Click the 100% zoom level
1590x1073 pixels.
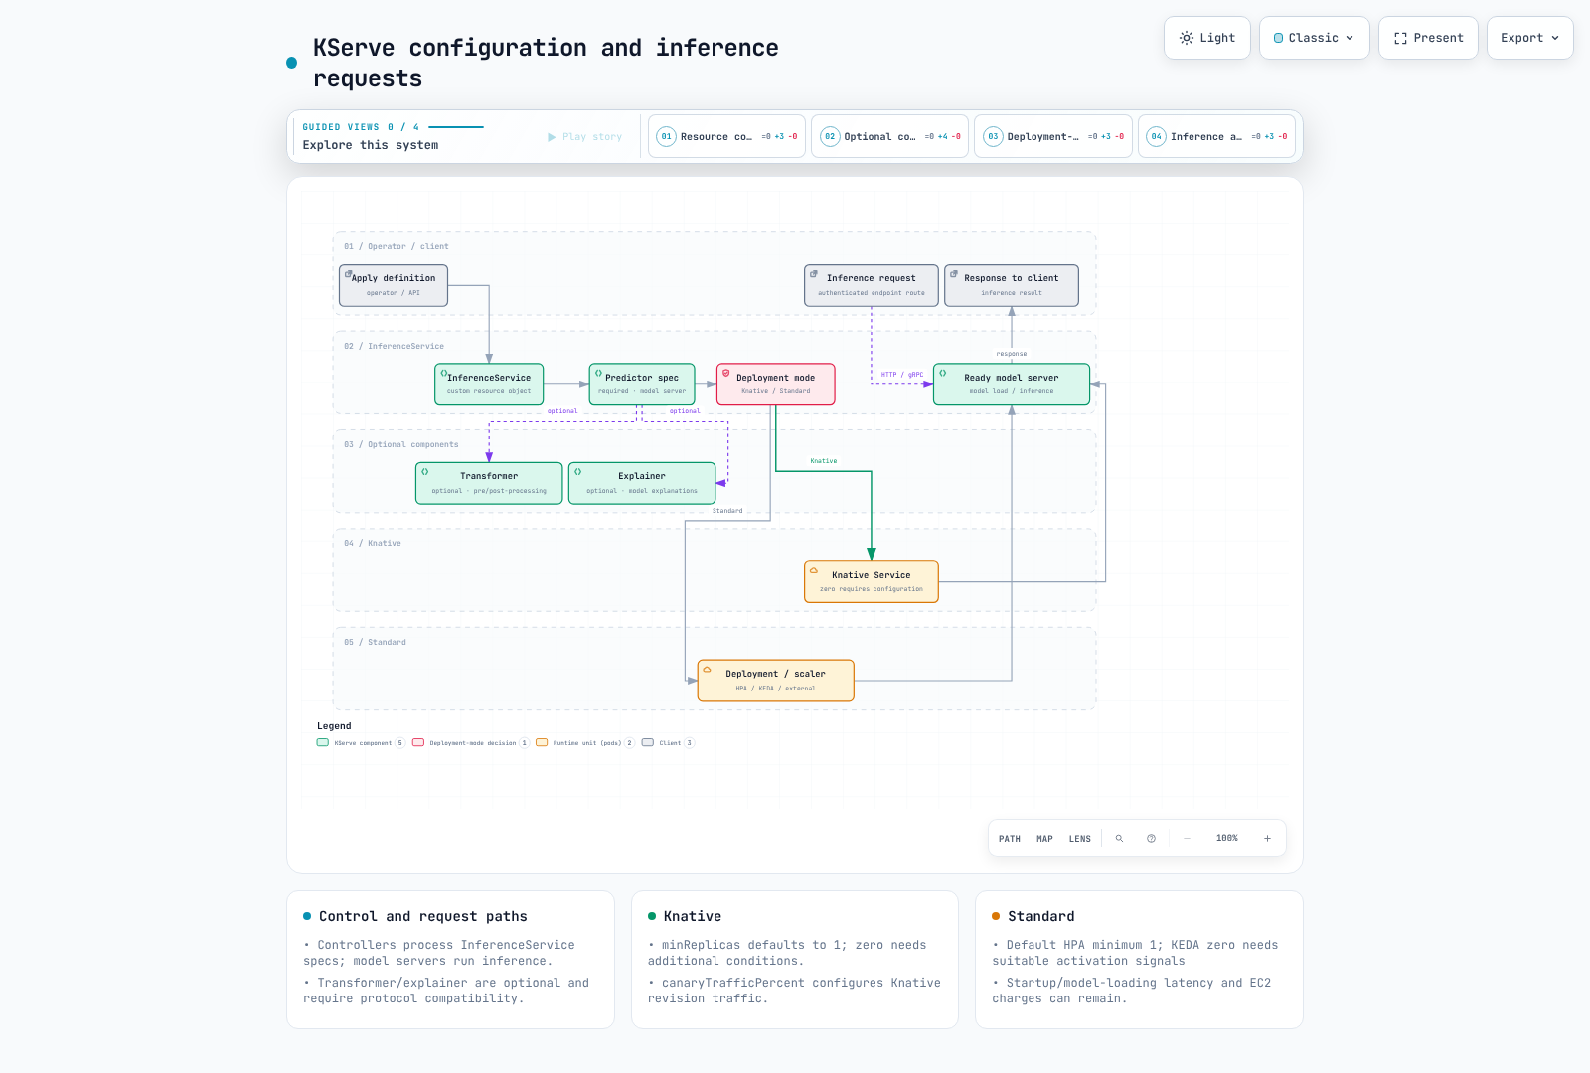(1227, 839)
